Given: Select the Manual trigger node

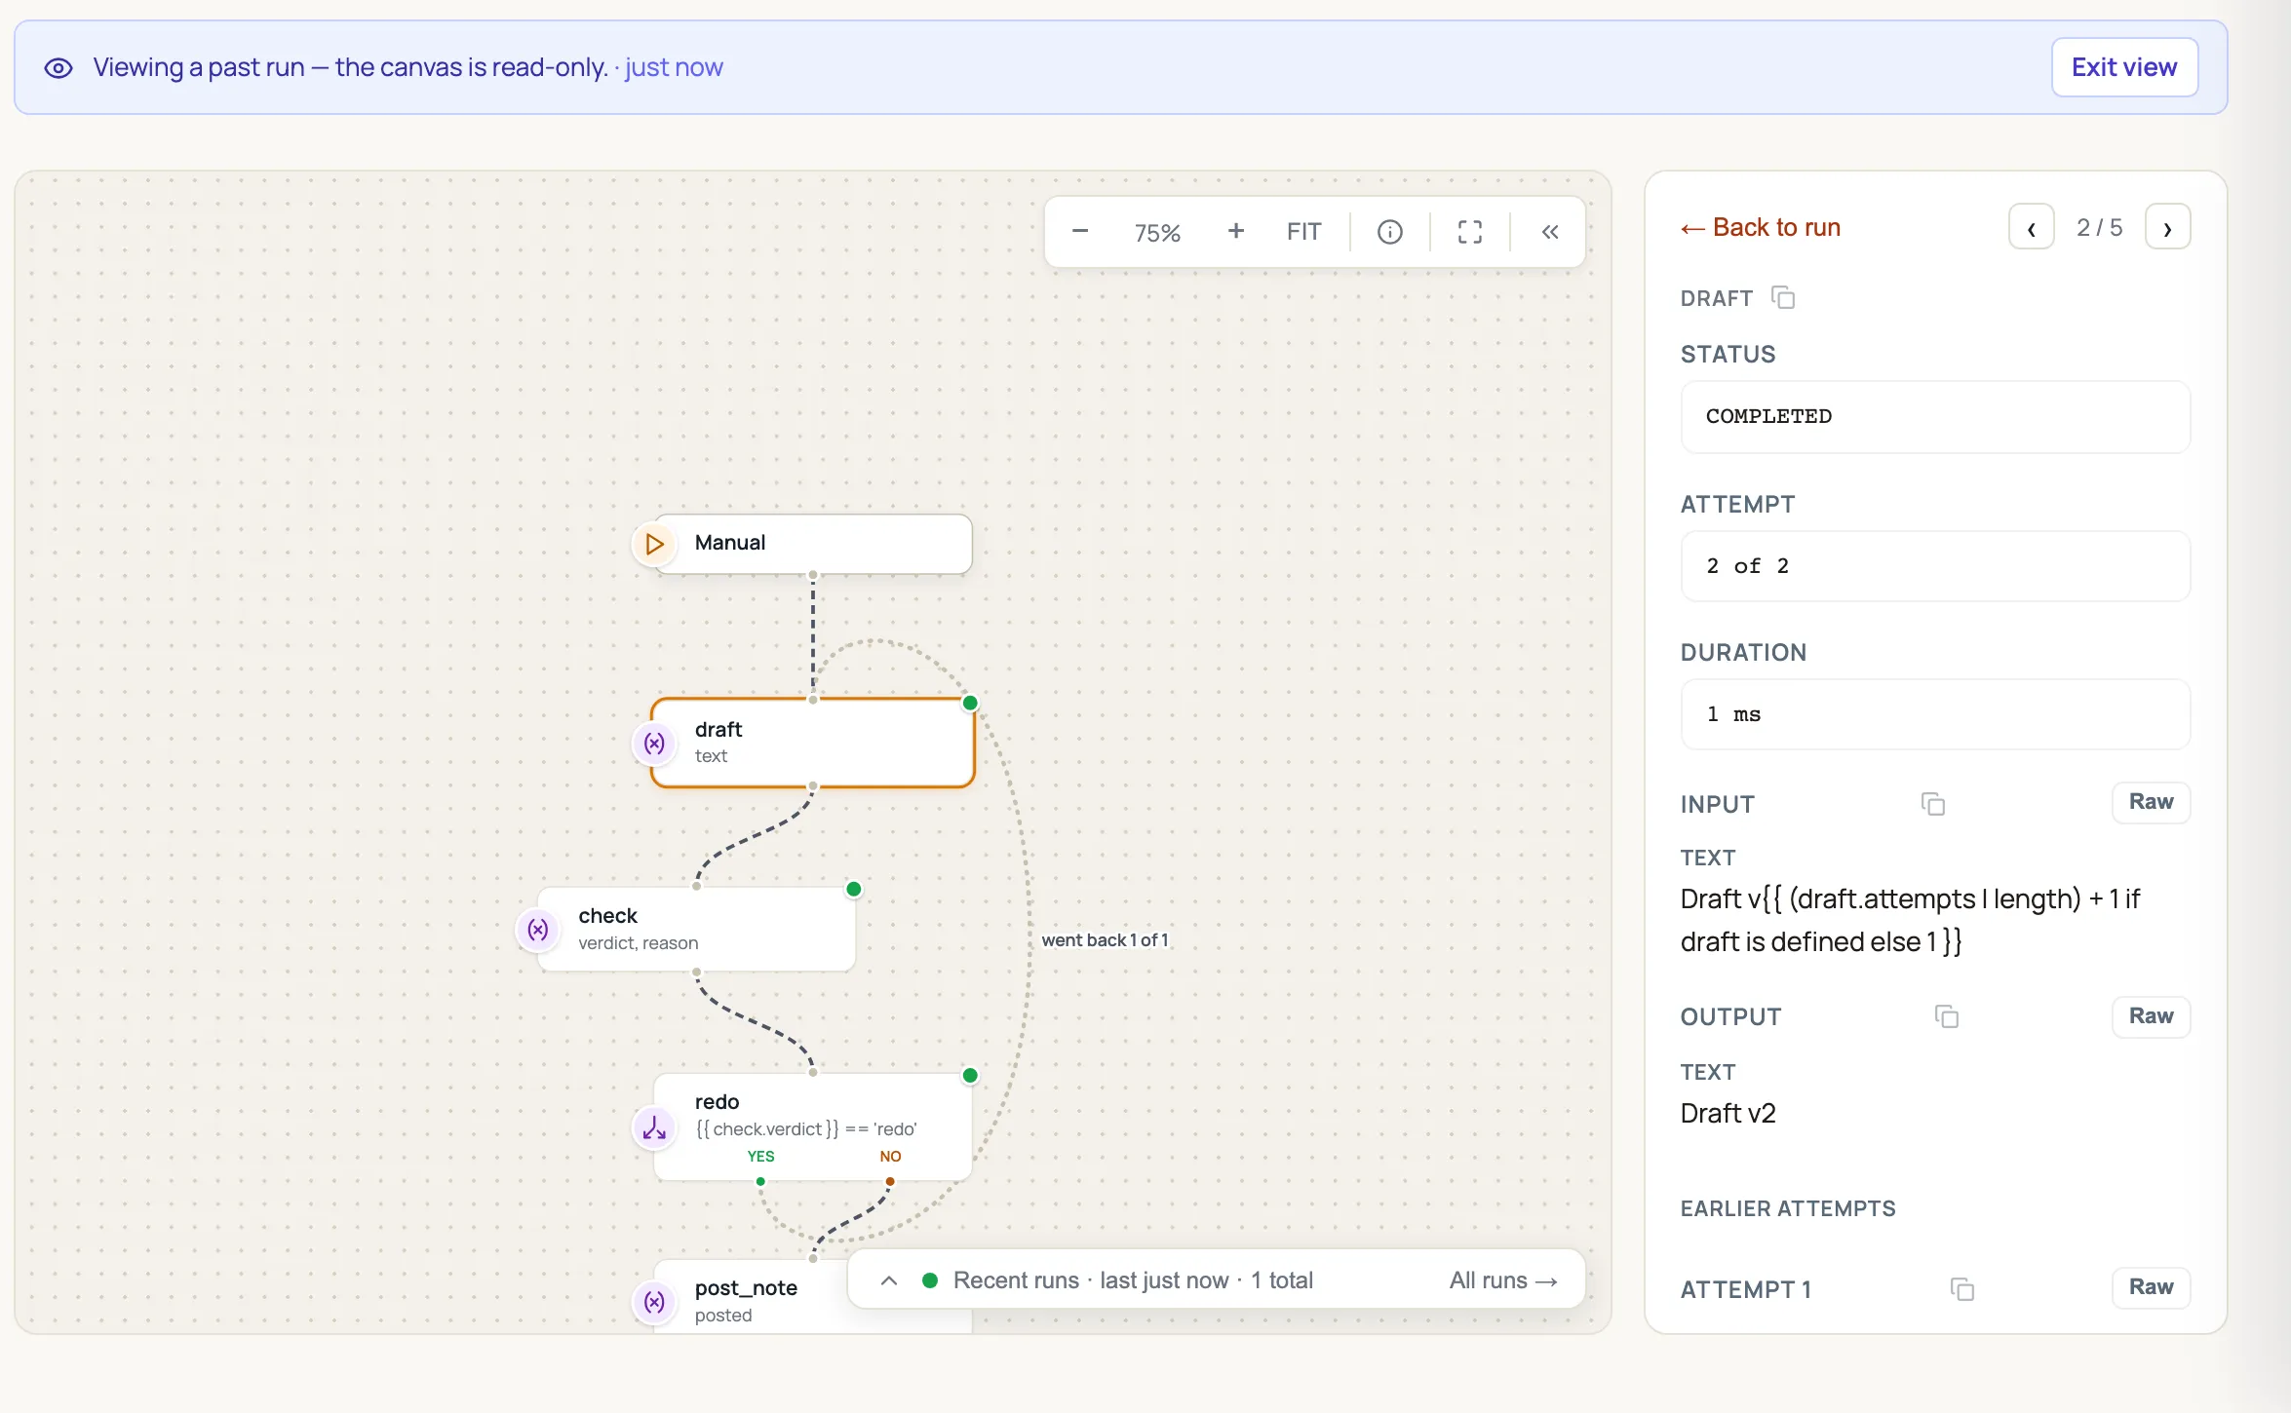Looking at the screenshot, I should tap(813, 543).
